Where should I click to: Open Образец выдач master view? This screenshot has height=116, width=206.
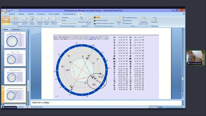47,20
